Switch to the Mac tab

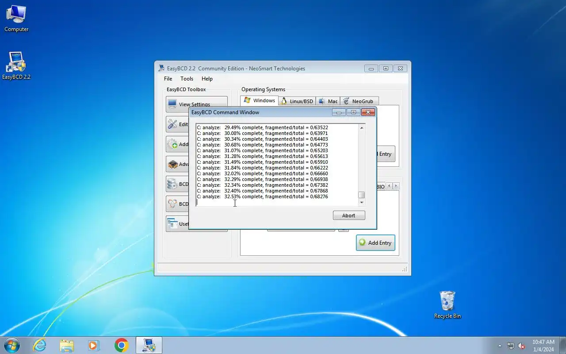328,101
